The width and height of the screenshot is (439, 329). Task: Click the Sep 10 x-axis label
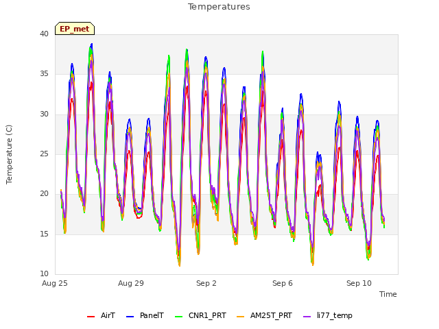pos(359,283)
